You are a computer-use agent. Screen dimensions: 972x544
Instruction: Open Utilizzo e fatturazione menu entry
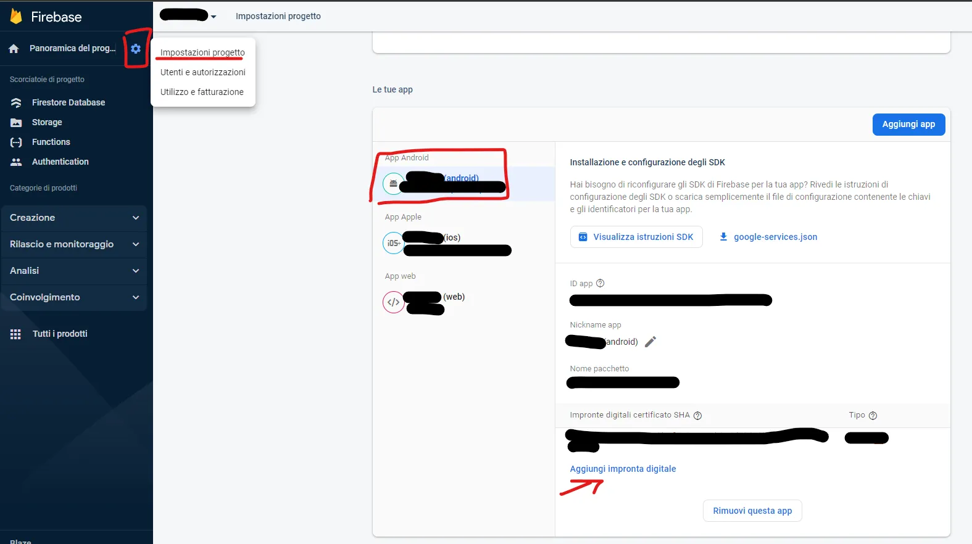click(x=202, y=92)
